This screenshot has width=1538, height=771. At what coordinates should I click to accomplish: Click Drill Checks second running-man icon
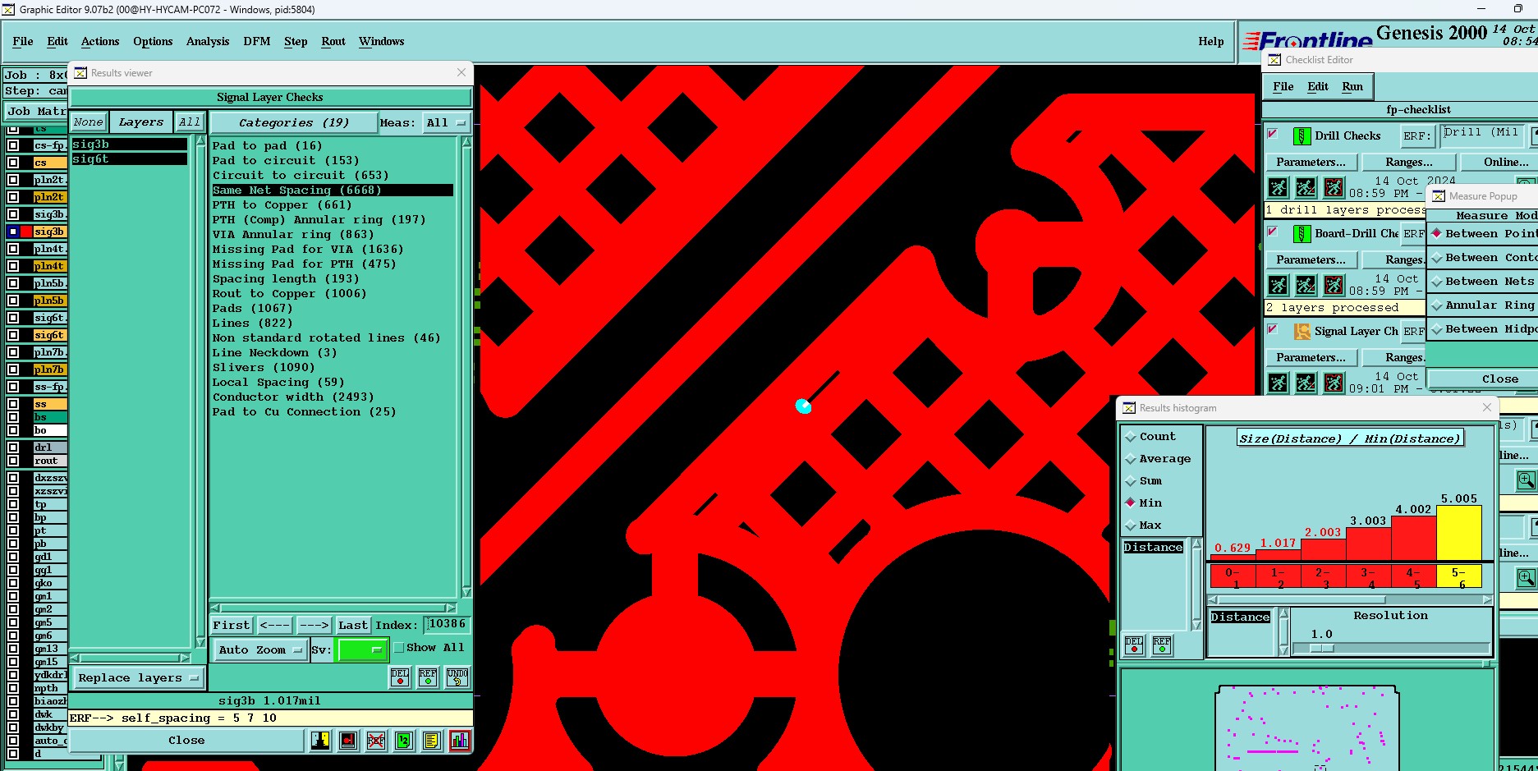click(1306, 187)
